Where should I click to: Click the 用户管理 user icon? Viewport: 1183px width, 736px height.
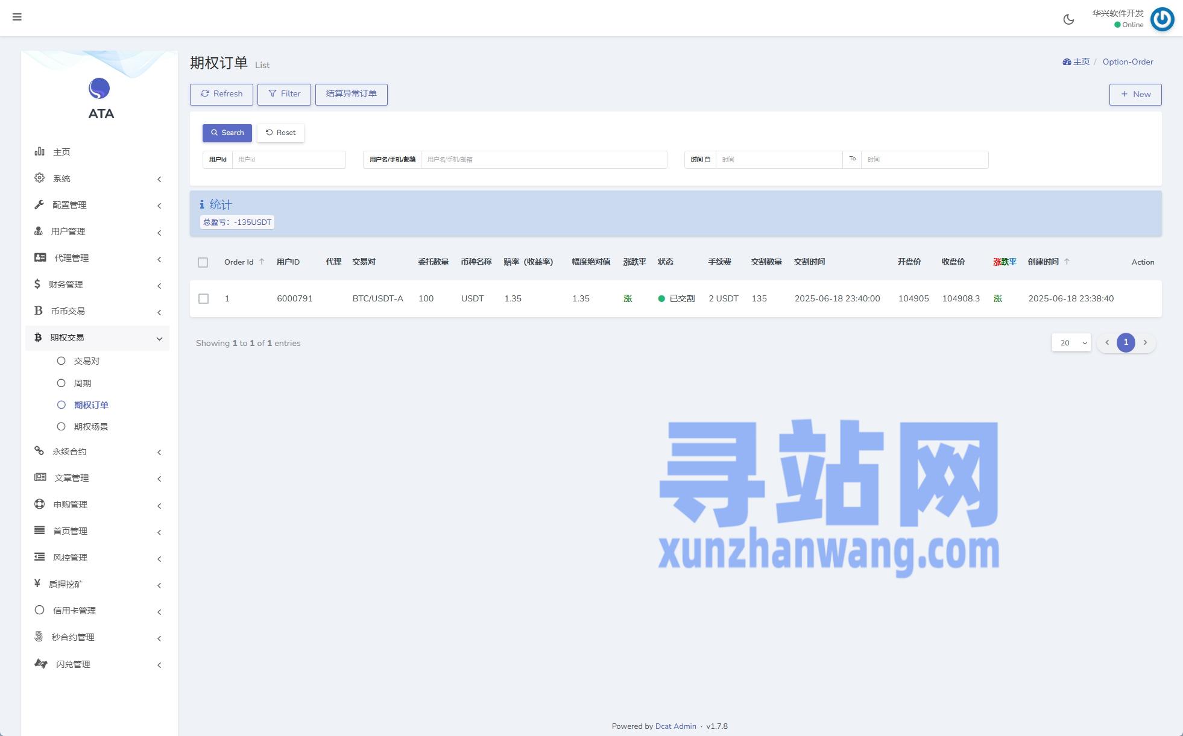[39, 231]
